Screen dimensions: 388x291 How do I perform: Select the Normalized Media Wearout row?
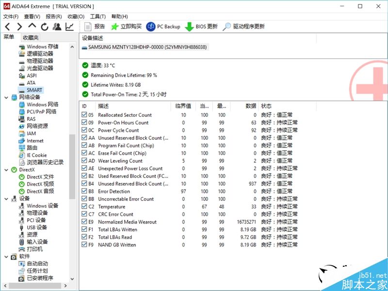[190, 222]
